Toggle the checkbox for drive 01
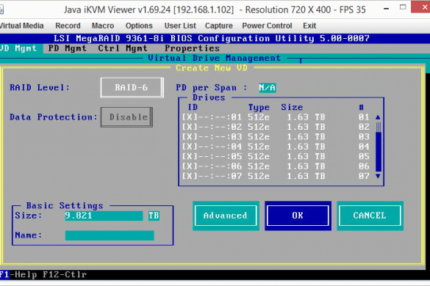The width and height of the screenshot is (430, 286). [x=190, y=117]
